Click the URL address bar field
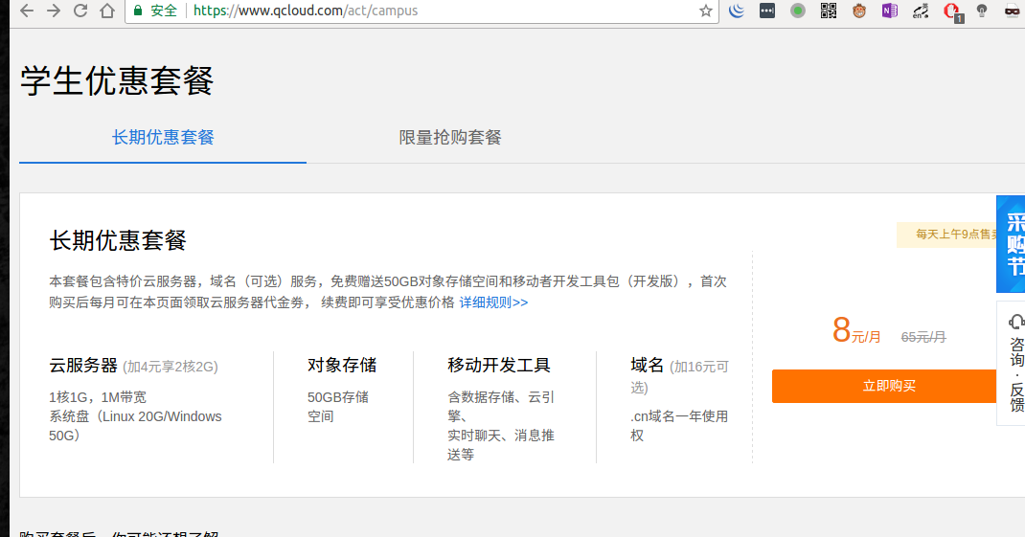1025x537 pixels. pyautogui.click(x=431, y=11)
